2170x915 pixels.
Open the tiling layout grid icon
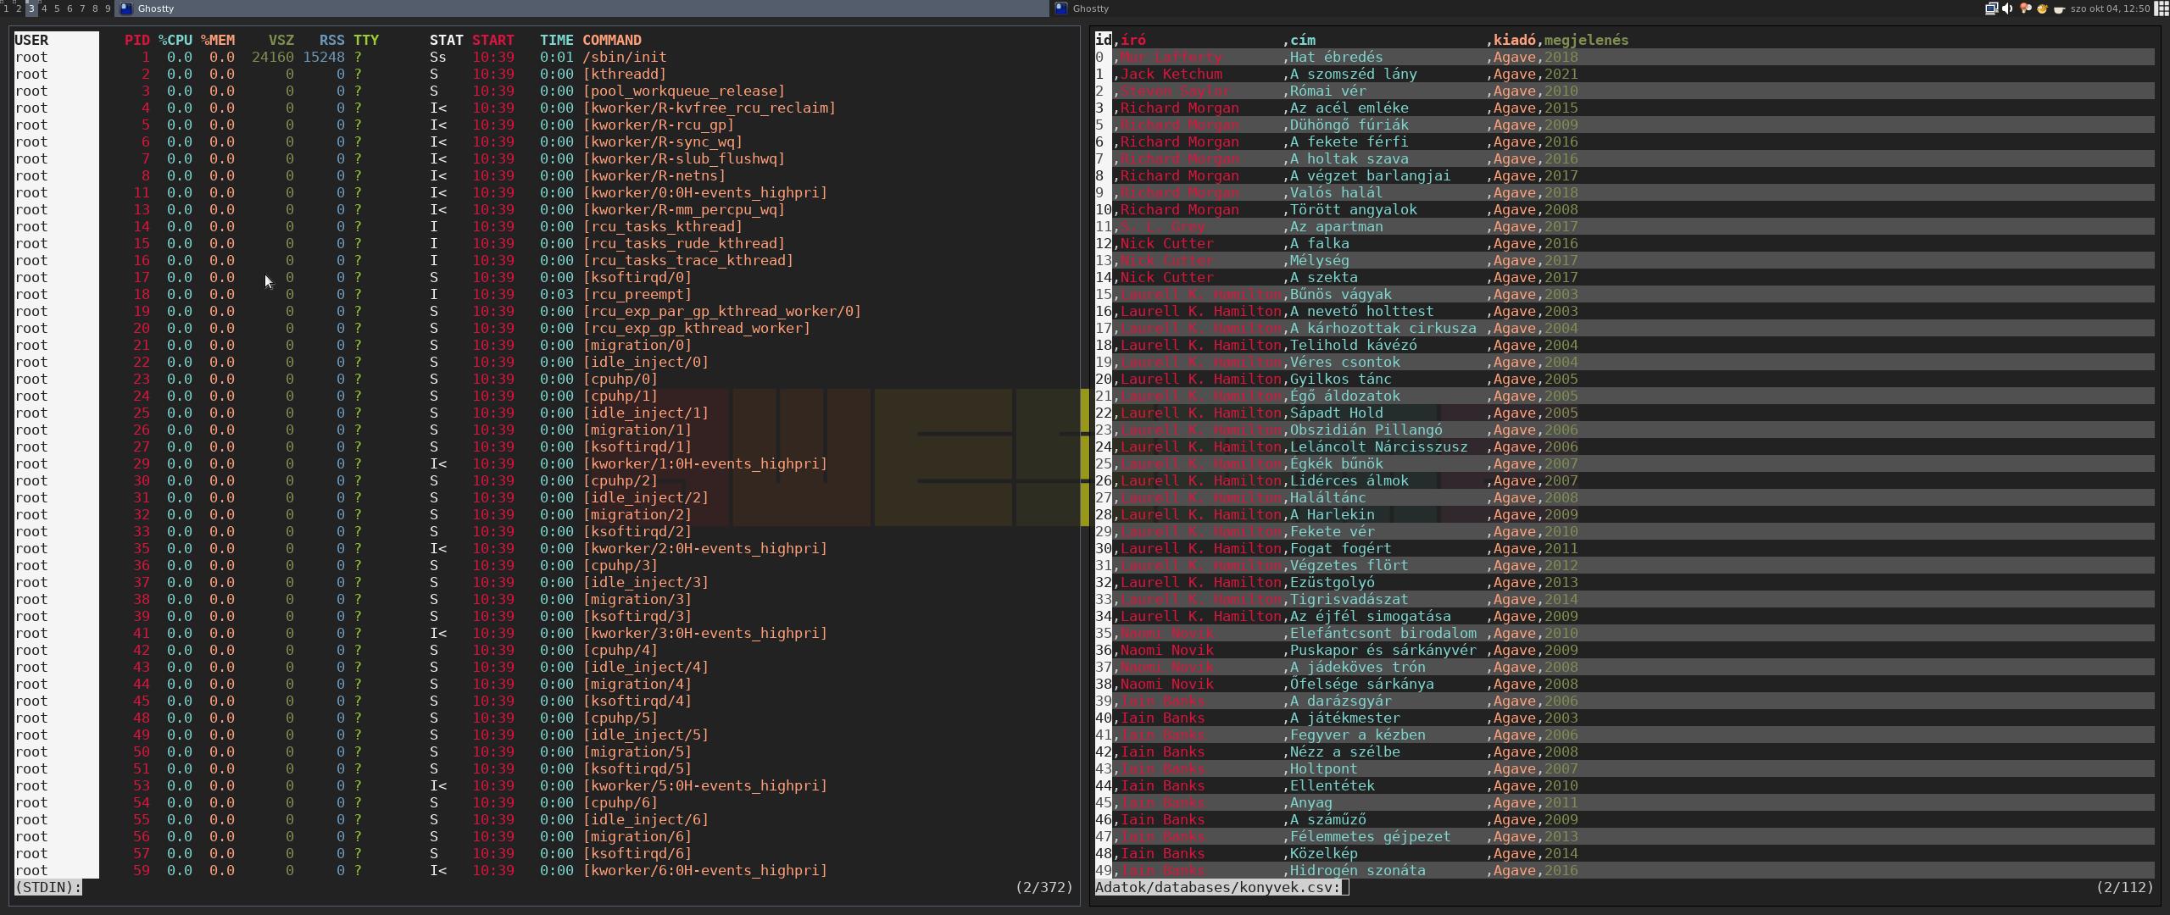pos(2162,8)
